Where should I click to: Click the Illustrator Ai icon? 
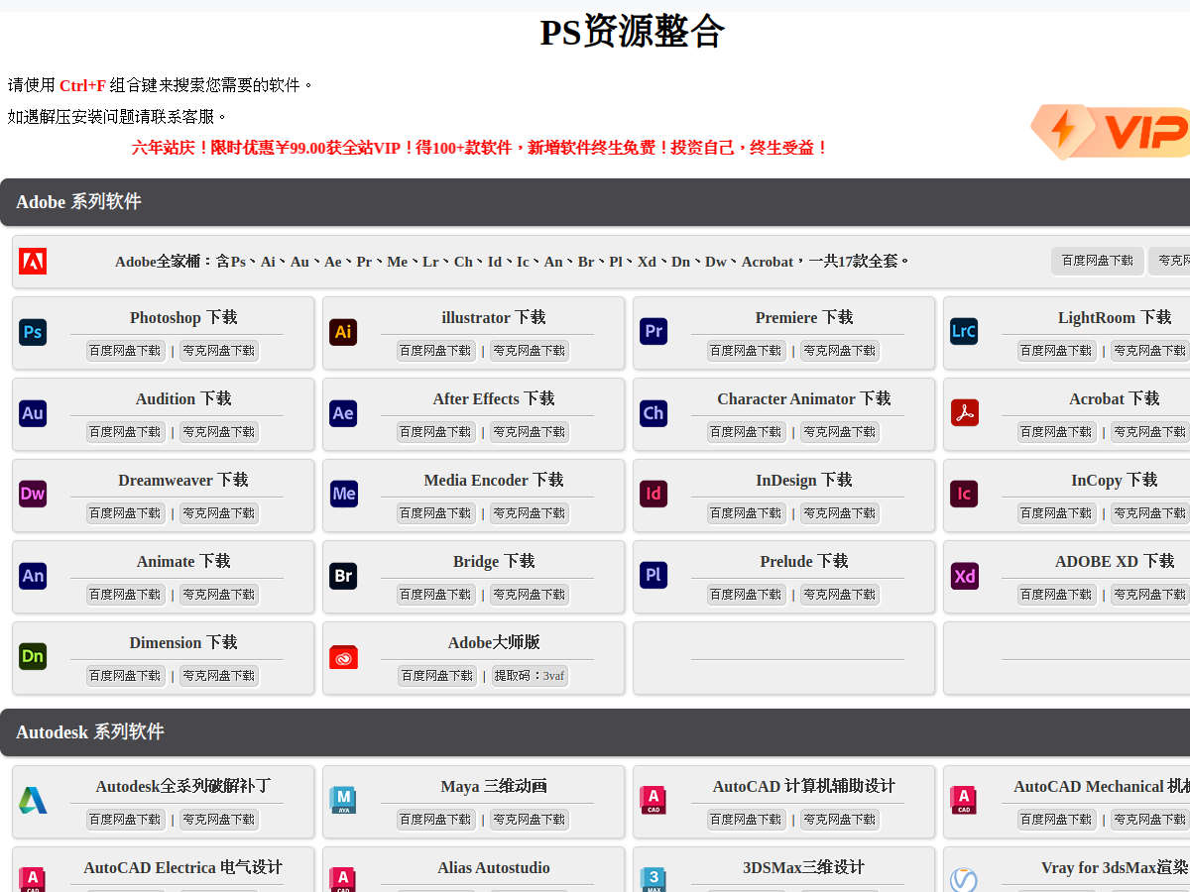point(343,332)
